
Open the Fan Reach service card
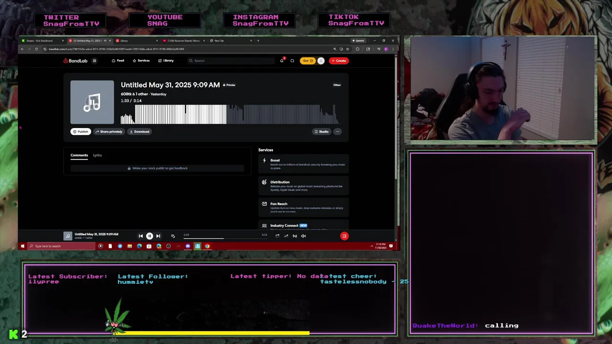tap(304, 207)
